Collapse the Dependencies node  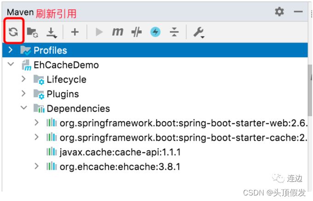click(24, 108)
